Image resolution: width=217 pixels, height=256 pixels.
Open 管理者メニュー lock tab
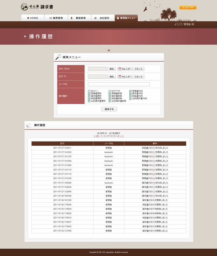tap(126, 18)
